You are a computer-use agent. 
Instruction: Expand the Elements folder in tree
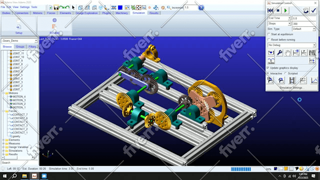coord(3,140)
